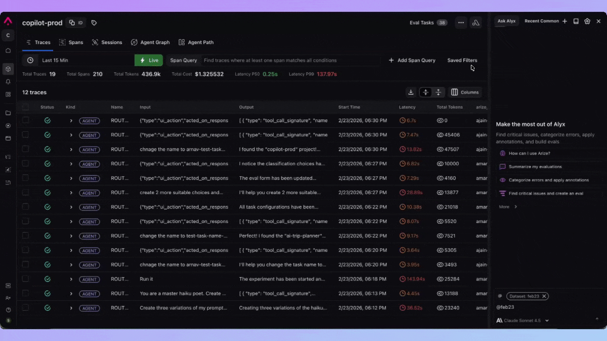
Task: Expand the trace with 23240 tokens
Action: 71,308
